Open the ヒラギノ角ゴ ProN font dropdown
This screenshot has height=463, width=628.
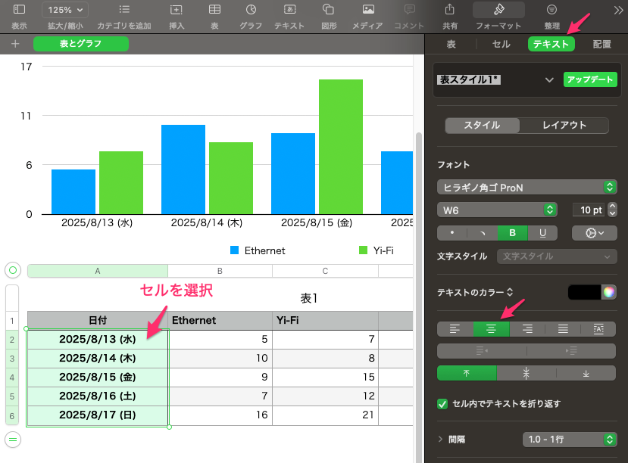pos(526,187)
